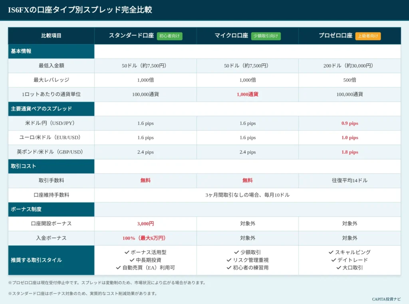Click the 200ドル（約30,000円） cell
409x304 pixels.
pyautogui.click(x=349, y=66)
